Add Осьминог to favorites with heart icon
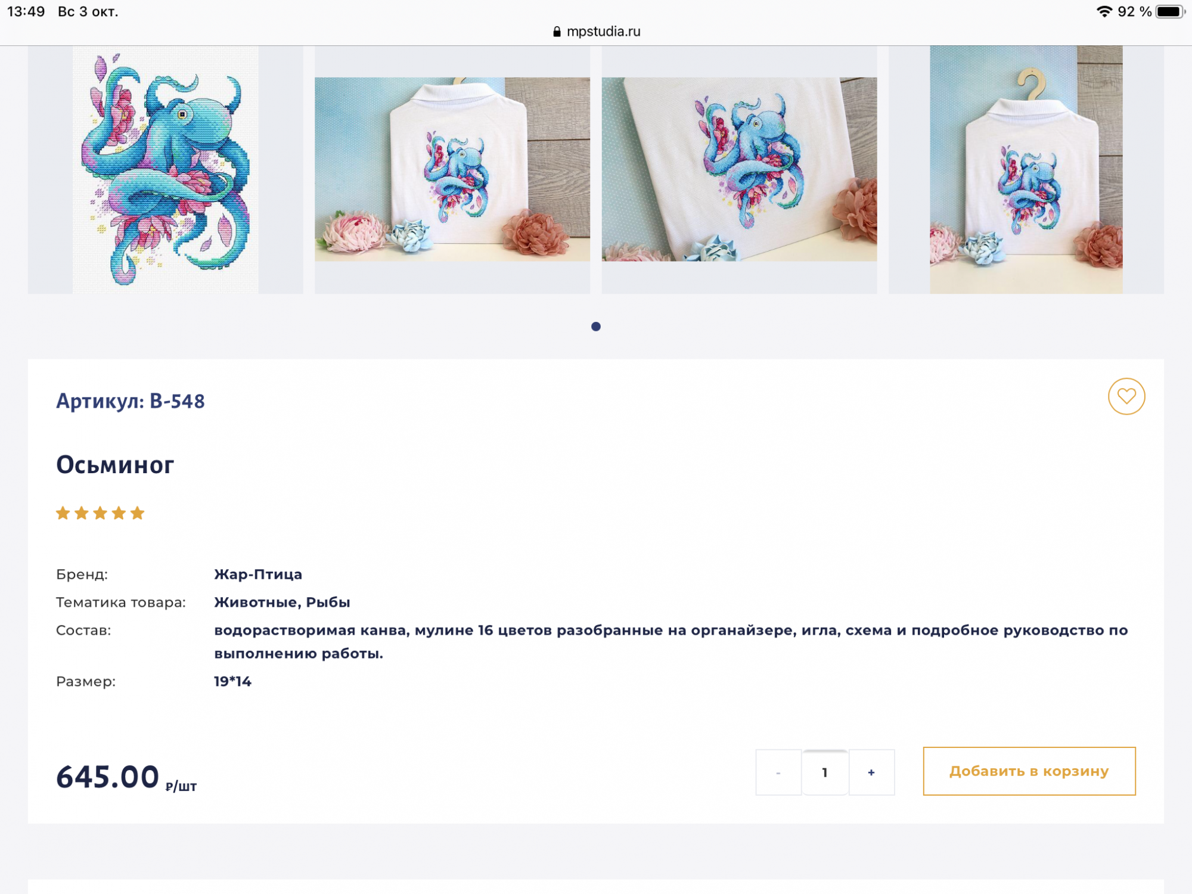 pyautogui.click(x=1126, y=396)
